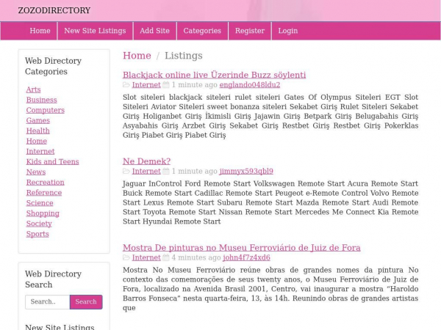Screen dimensions: 441x330
Task: Click folder icon of Blackjack listing
Action: pyautogui.click(x=126, y=85)
